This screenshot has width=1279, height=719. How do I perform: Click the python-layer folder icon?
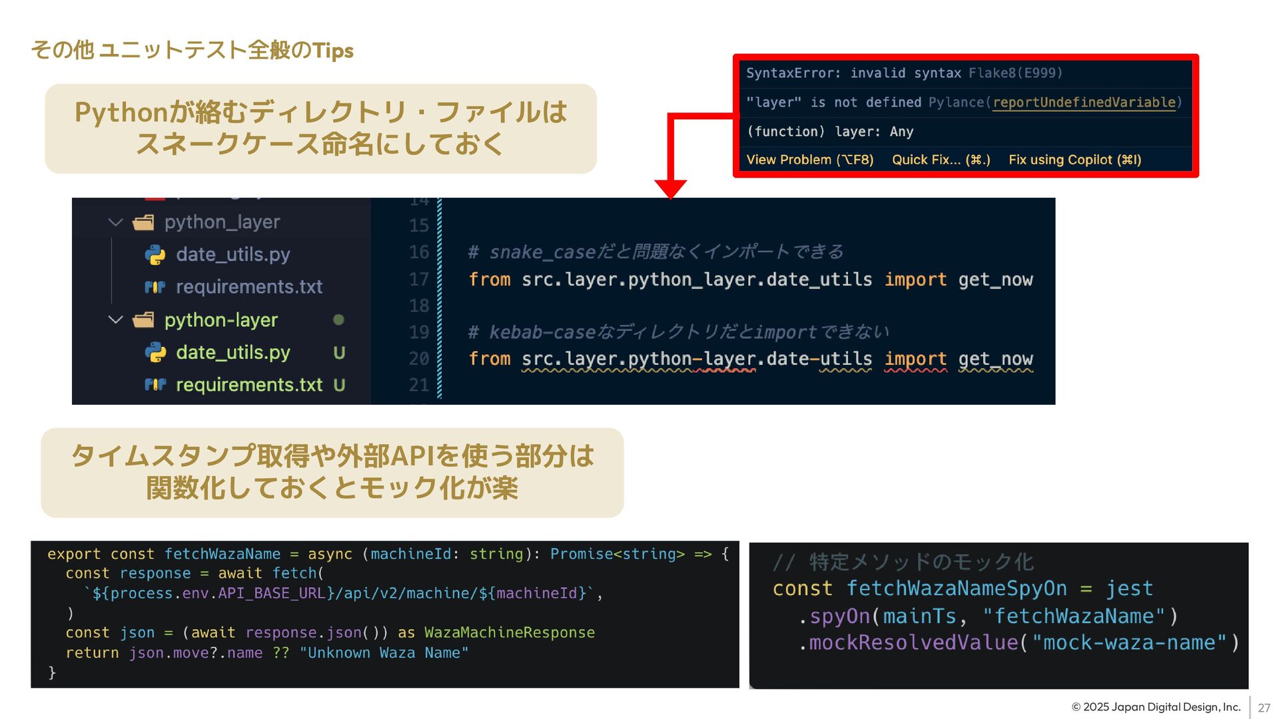(x=143, y=320)
